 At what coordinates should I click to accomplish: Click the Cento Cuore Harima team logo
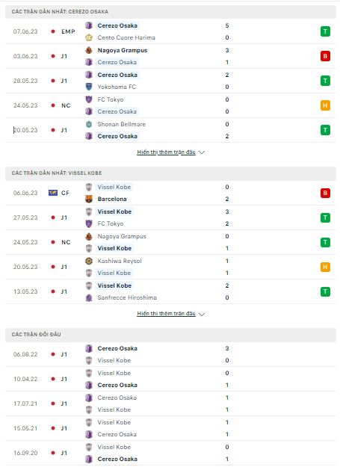point(89,38)
